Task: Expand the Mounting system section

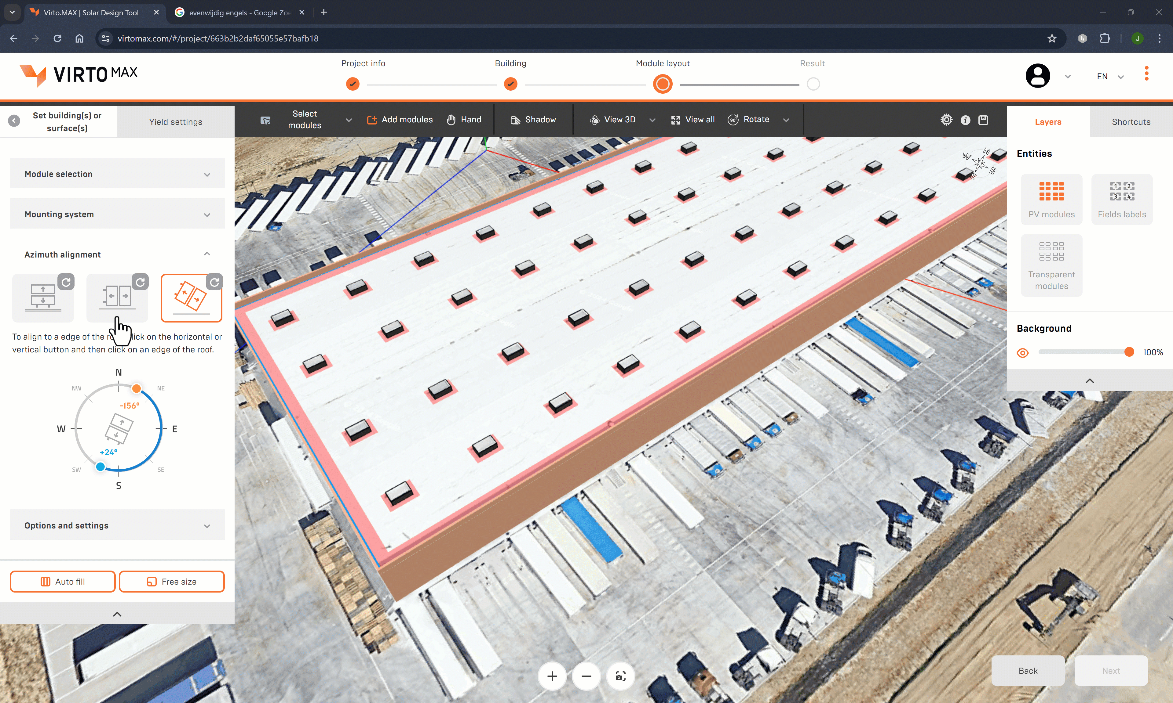Action: 117,213
